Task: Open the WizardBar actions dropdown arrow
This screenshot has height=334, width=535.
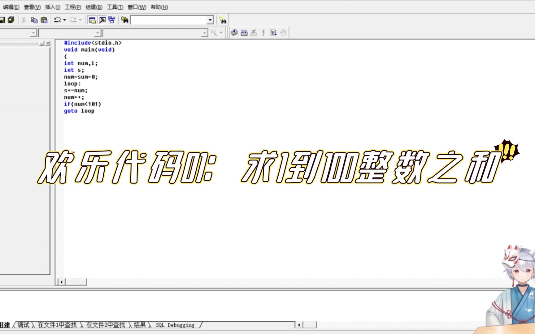Action: point(221,32)
